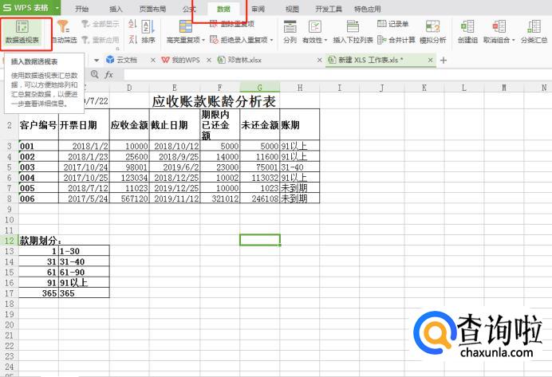Close the 新建 XLS 工作表.xls tab
This screenshot has height=377, width=552.
tap(430, 60)
